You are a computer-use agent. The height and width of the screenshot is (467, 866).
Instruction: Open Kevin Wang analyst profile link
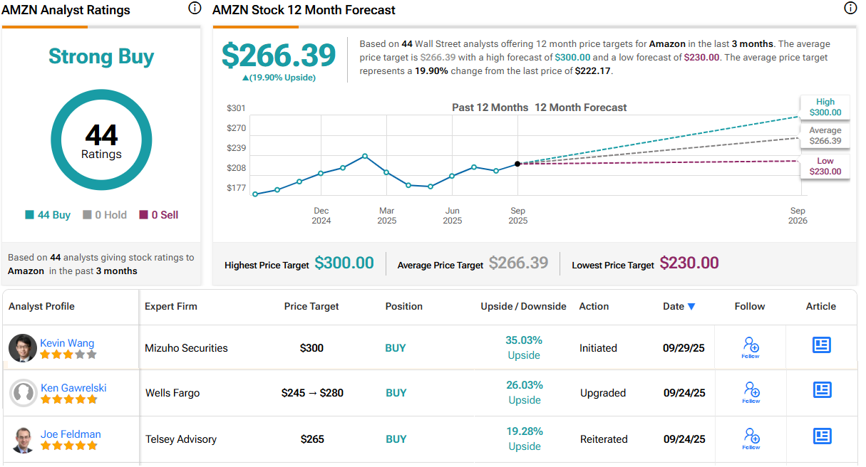pos(67,342)
